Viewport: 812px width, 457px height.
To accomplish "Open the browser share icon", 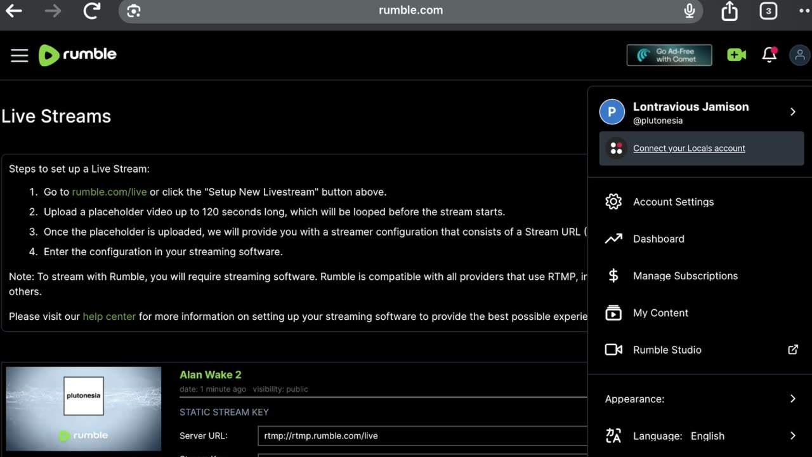I will [730, 11].
